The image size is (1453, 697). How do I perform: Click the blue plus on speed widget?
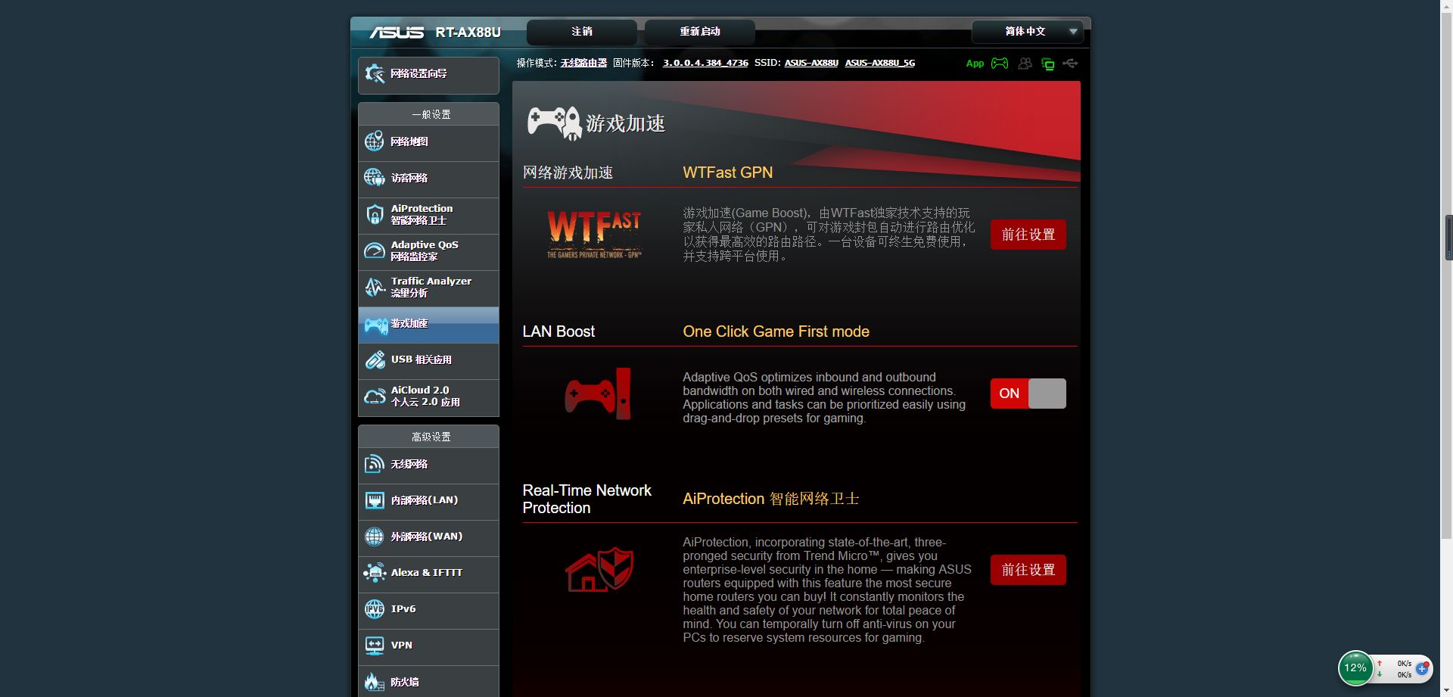(1422, 668)
